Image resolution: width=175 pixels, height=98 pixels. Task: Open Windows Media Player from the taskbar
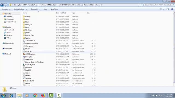[27, 96]
